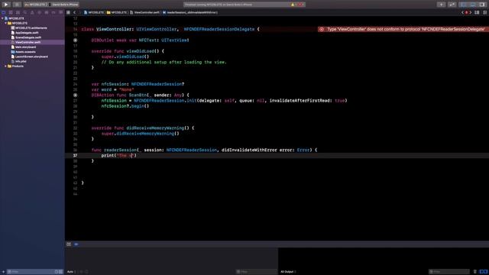Screen dimensions: 489x275
Task: Open the Auto variables scope dropdown
Action: 71,272
